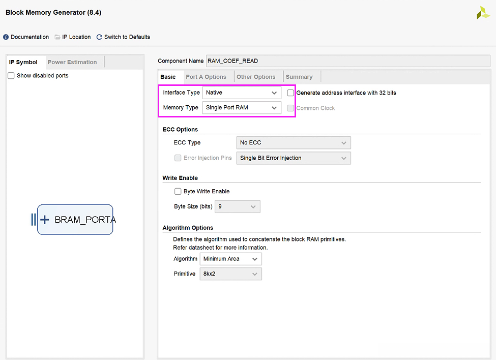
Task: Open the Power Estimation tab
Action: pyautogui.click(x=72, y=62)
